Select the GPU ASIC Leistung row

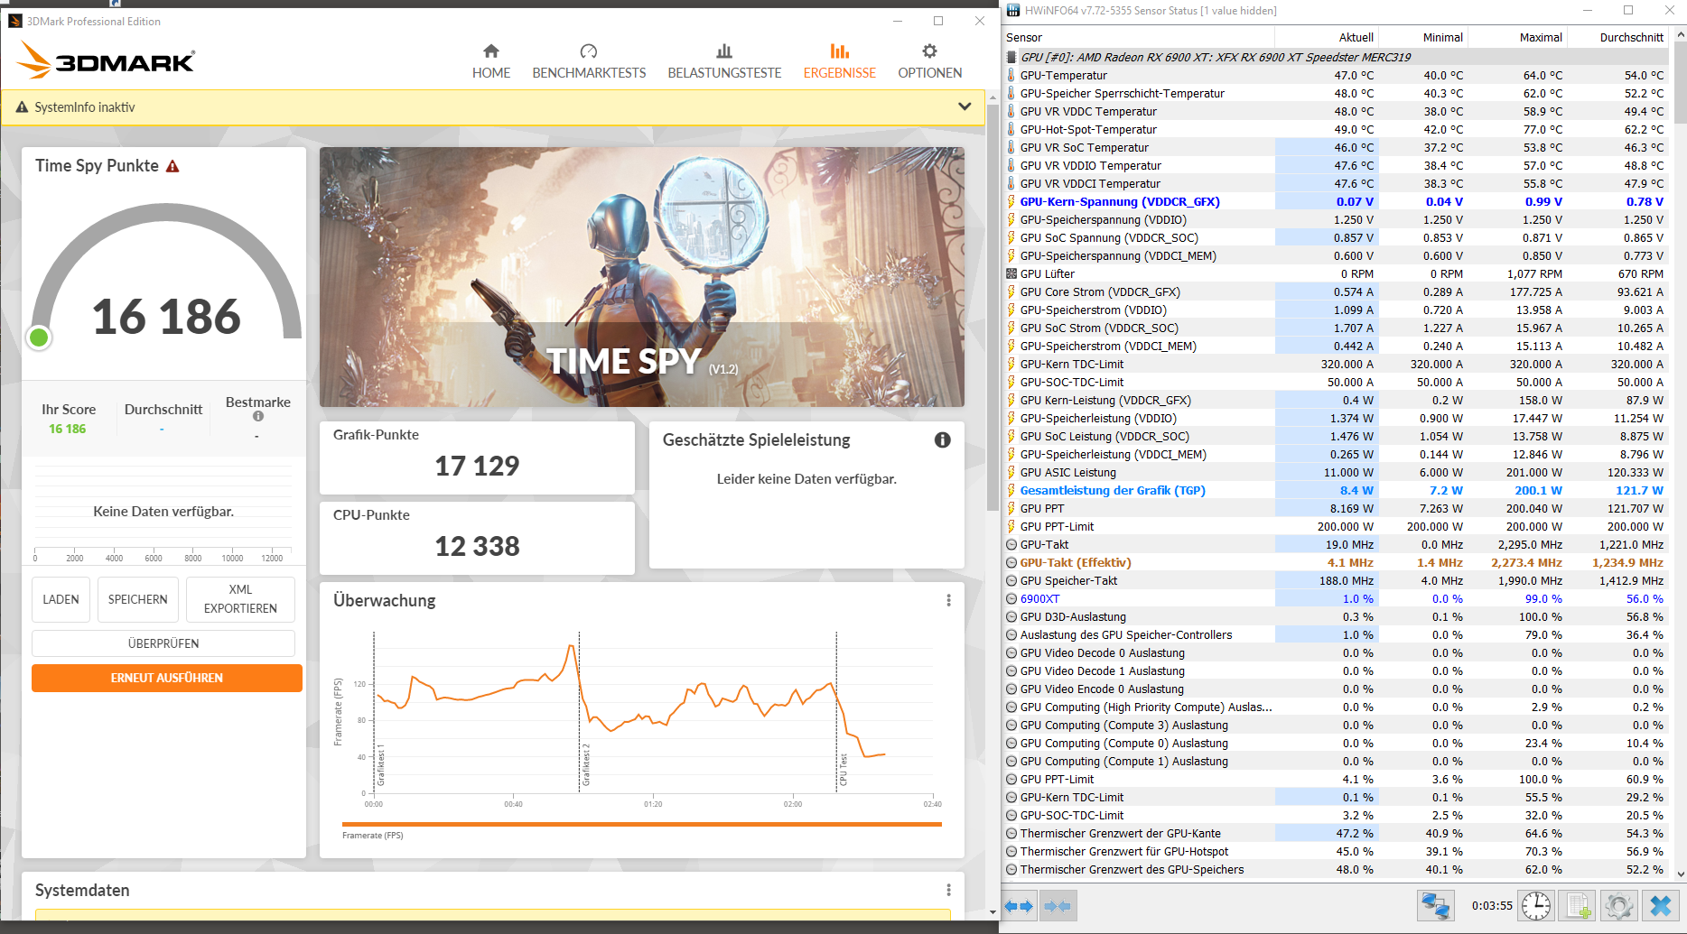coord(1335,472)
